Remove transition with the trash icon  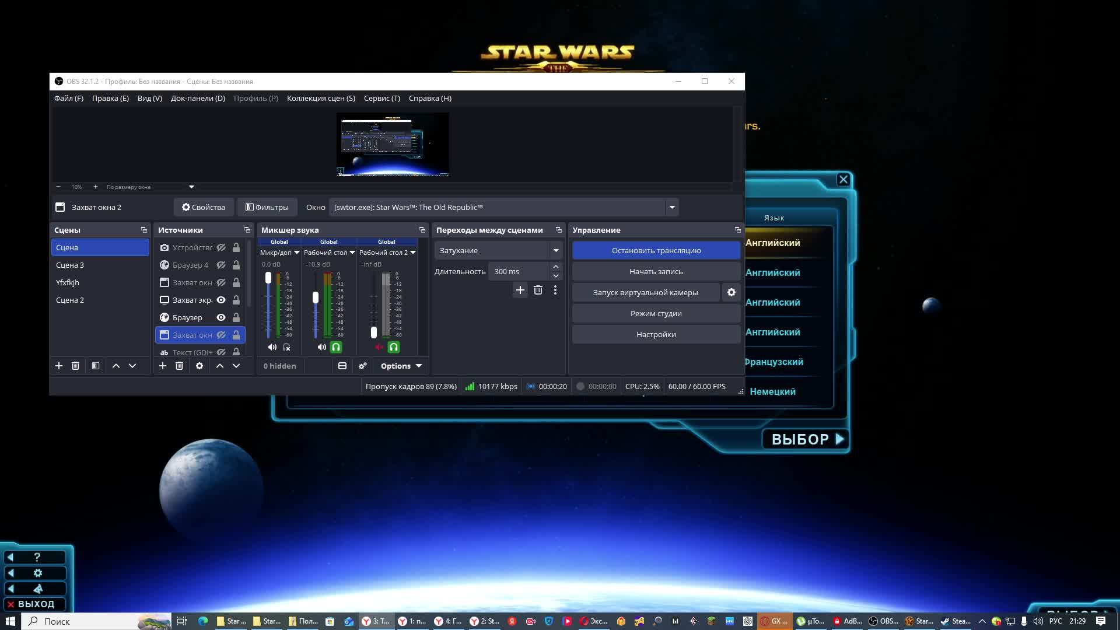[x=538, y=290]
